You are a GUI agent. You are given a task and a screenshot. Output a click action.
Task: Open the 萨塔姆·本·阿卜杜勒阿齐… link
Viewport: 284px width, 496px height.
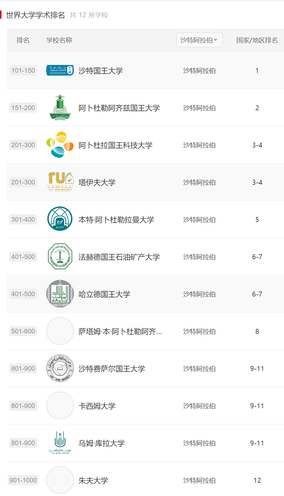tap(120, 331)
